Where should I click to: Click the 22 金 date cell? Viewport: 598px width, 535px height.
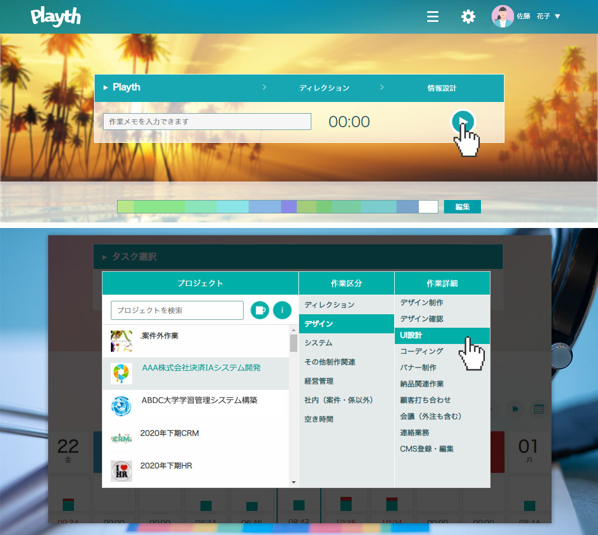tap(68, 452)
